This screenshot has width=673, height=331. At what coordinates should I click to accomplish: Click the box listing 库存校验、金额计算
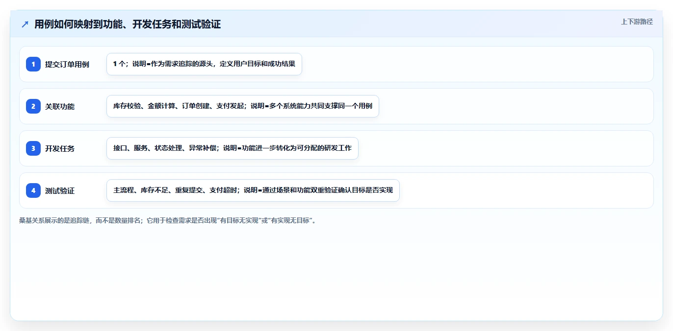coord(243,106)
